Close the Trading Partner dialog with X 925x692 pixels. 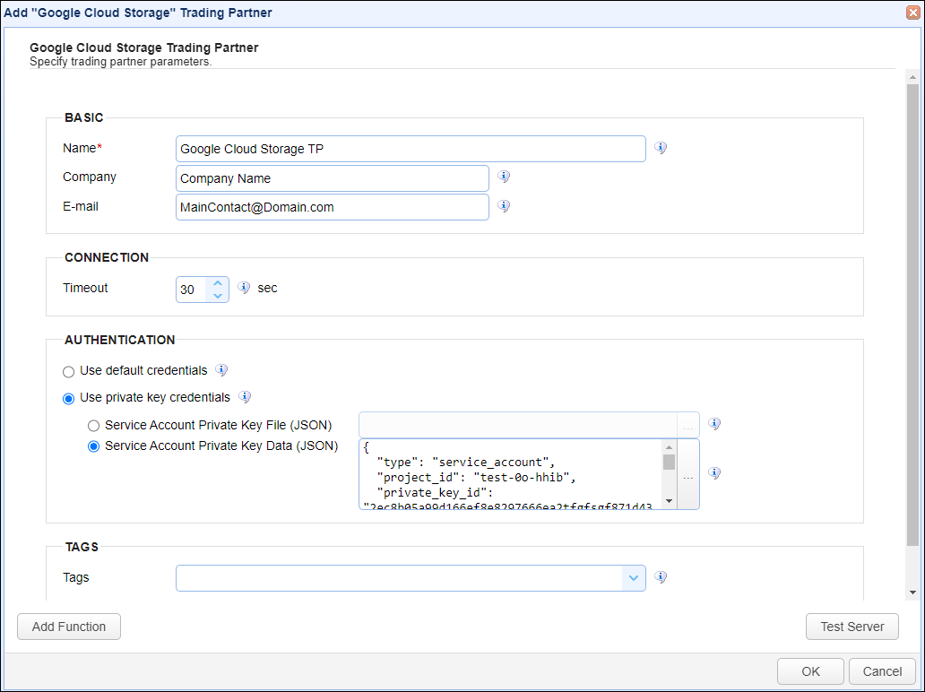[913, 13]
